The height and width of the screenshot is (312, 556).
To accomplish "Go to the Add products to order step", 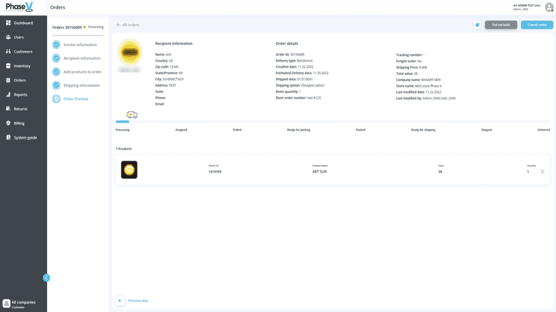I will tap(83, 72).
